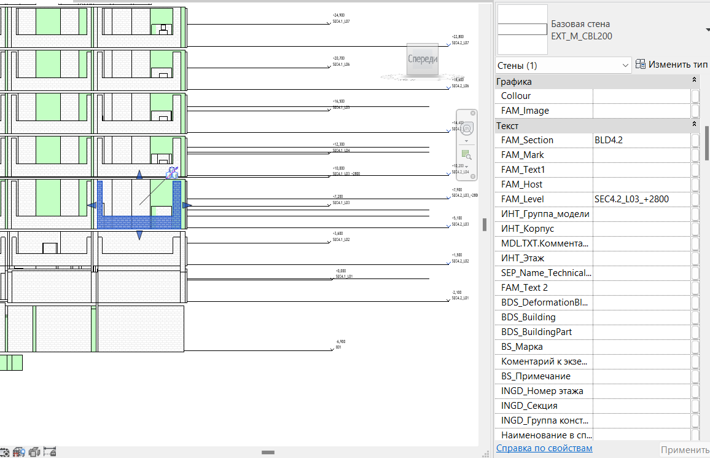Screen dimensions: 710x458
Task: Click the edit type icon beside 'Изменить тип'
Action: (x=640, y=65)
